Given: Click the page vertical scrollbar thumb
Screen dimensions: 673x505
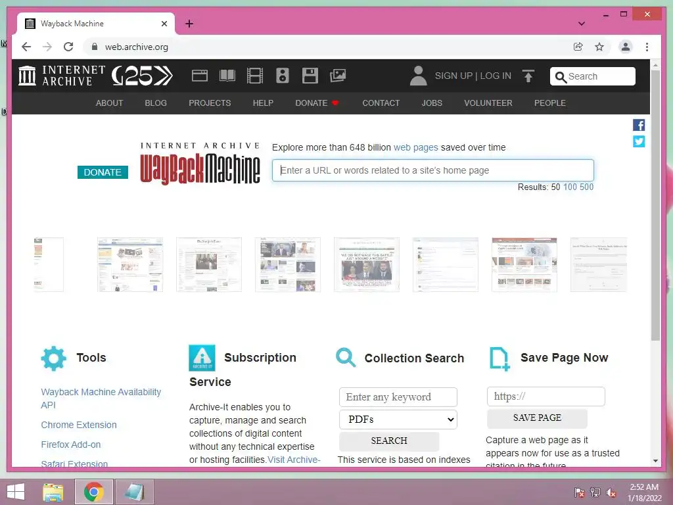Looking at the screenshot, I should [x=655, y=205].
